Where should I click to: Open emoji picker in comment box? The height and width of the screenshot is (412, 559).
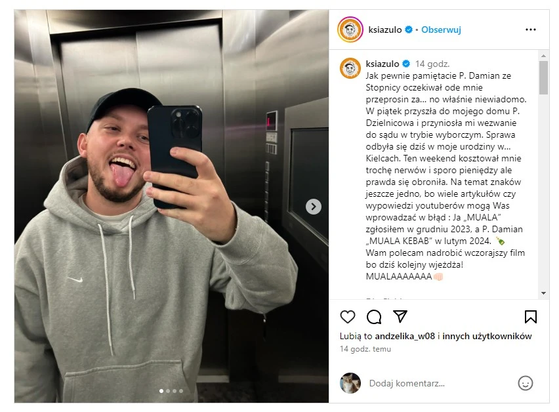(x=525, y=383)
